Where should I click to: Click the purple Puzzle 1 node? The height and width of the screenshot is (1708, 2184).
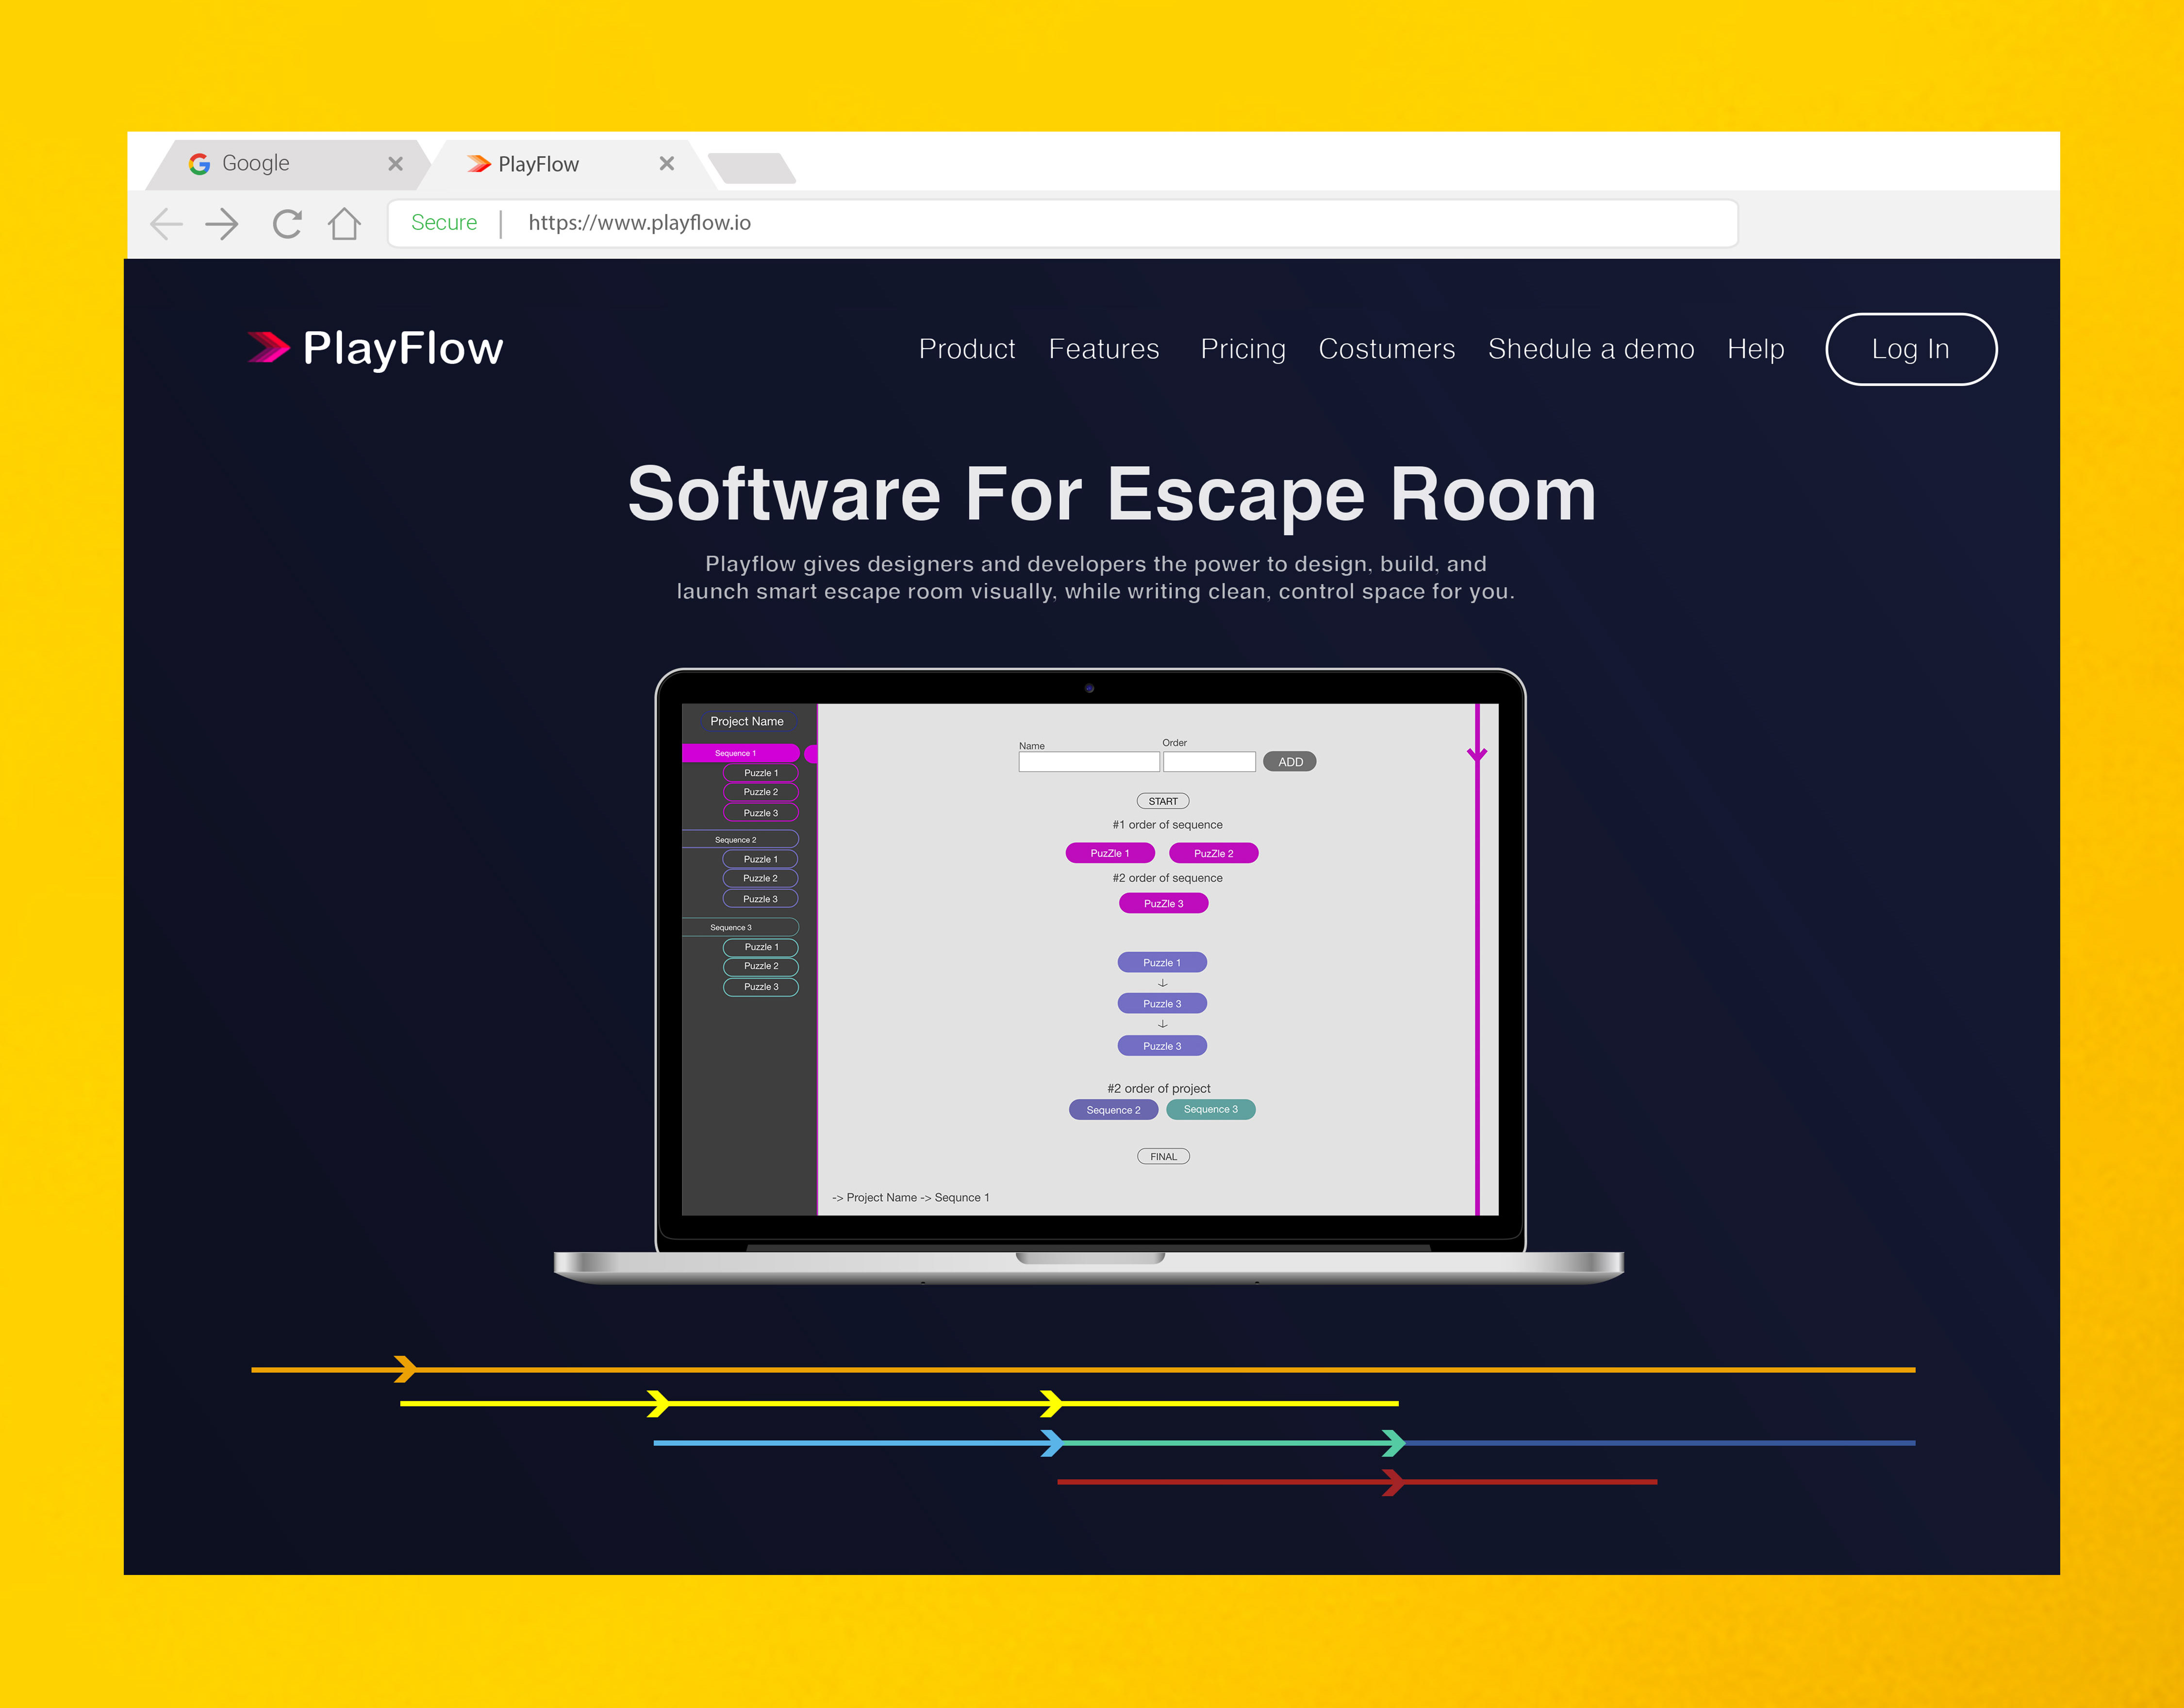[x=1162, y=963]
